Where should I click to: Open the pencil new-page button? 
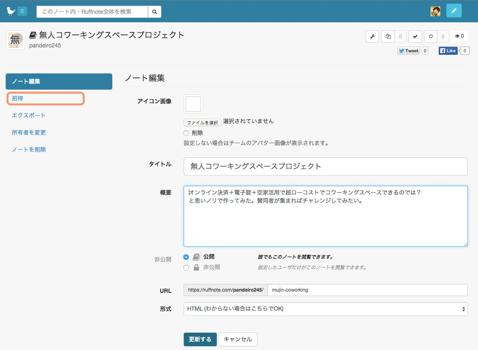[454, 11]
